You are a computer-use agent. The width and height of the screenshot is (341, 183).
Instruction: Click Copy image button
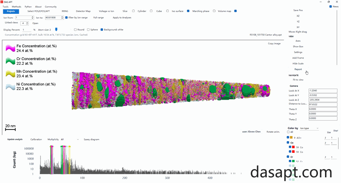pyautogui.click(x=274, y=43)
